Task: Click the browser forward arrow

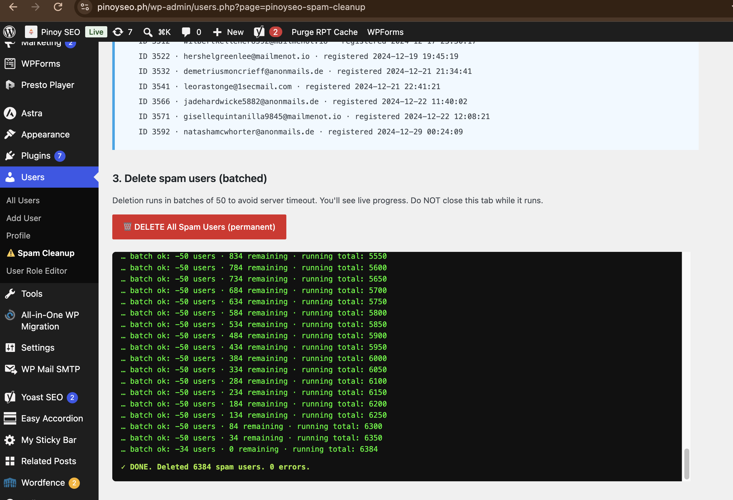Action: click(x=35, y=7)
